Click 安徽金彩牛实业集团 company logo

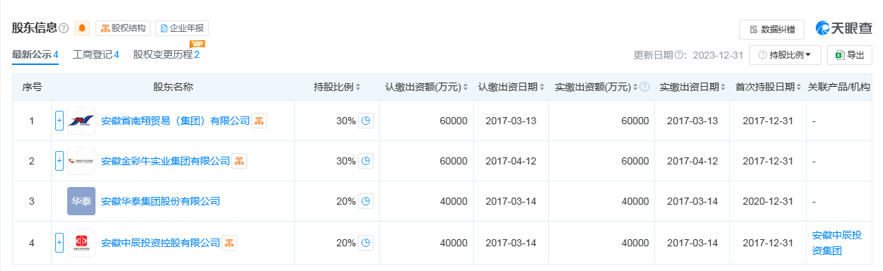[x=81, y=161]
